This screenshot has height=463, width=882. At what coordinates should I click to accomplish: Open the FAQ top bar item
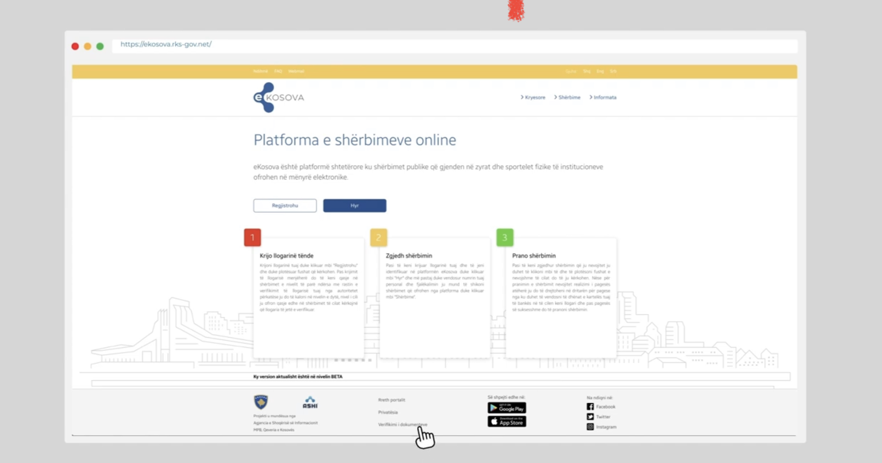[x=278, y=71]
